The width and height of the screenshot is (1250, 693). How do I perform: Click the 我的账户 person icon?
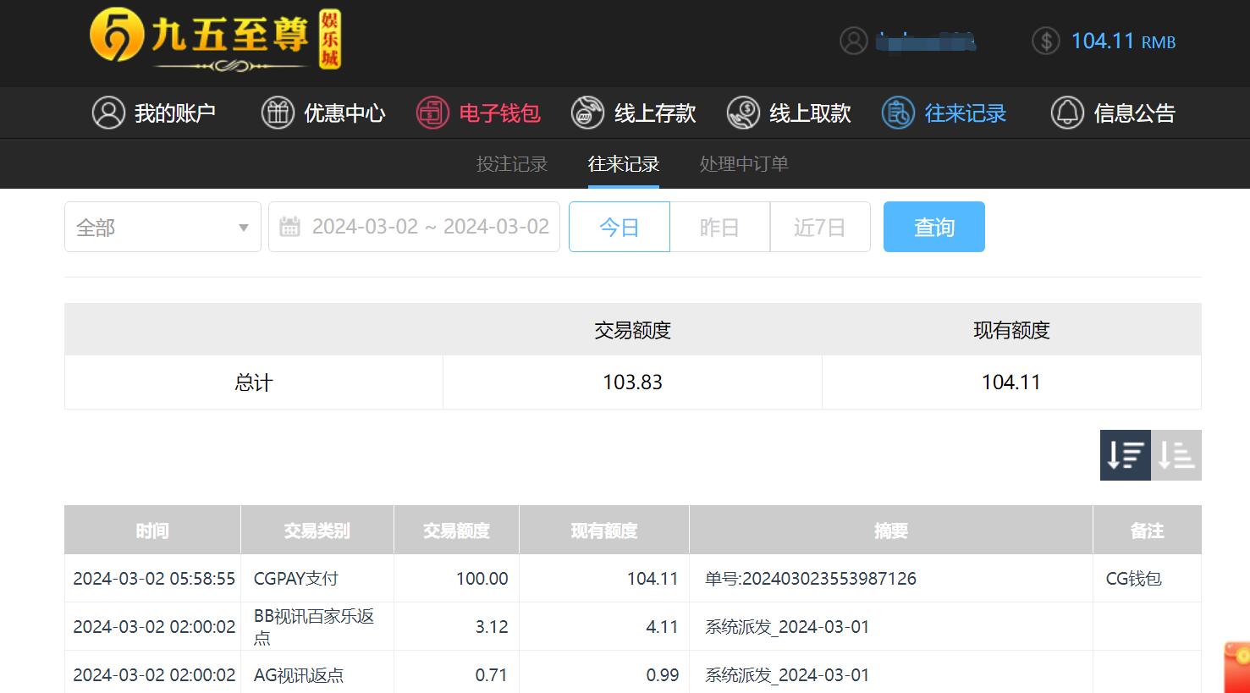(x=108, y=113)
